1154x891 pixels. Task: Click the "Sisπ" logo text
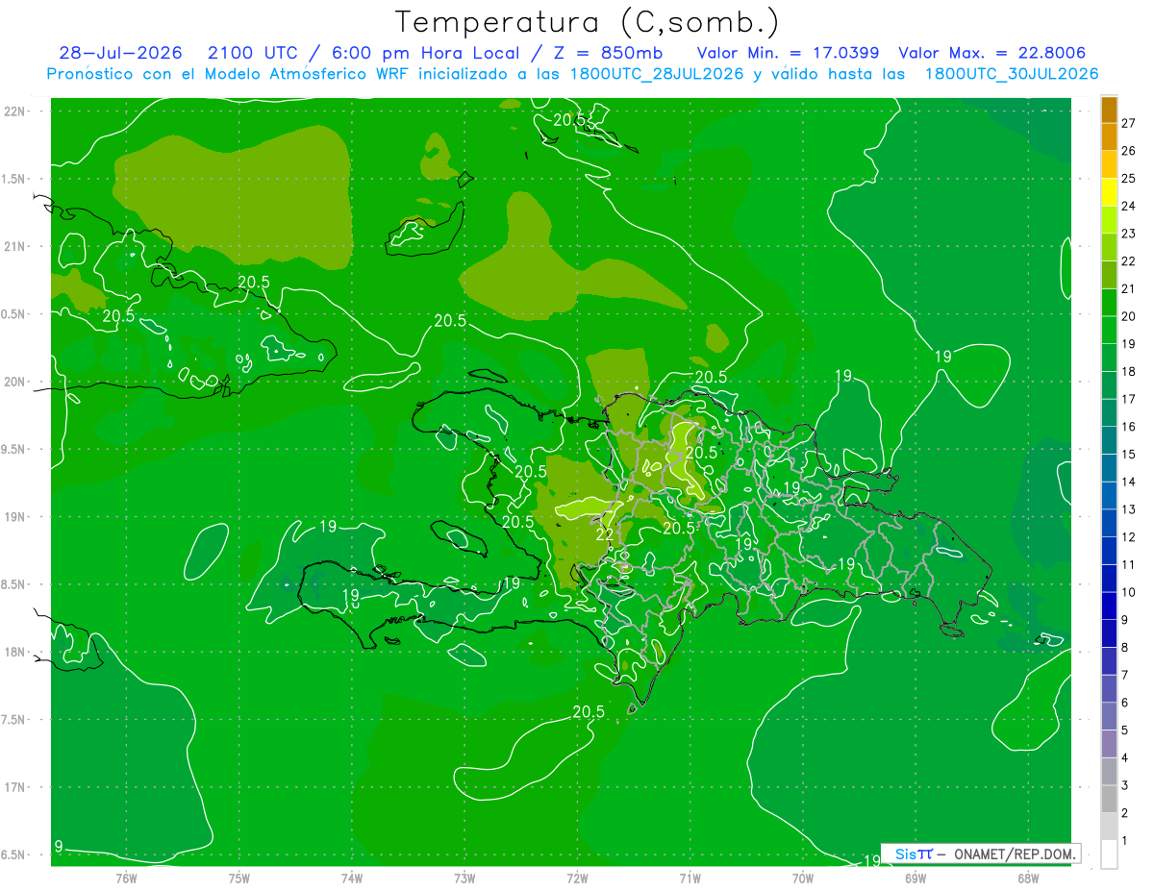pos(914,854)
